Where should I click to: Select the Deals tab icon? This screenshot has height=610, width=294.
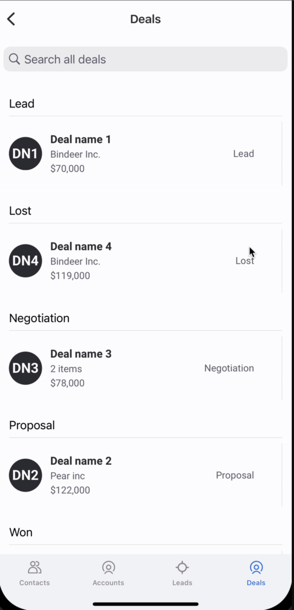pos(256,567)
